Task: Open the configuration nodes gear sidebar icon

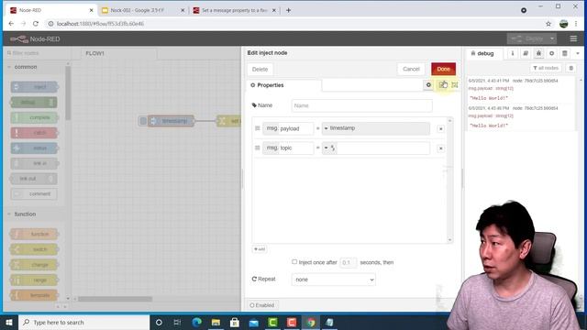Action: 552,53
